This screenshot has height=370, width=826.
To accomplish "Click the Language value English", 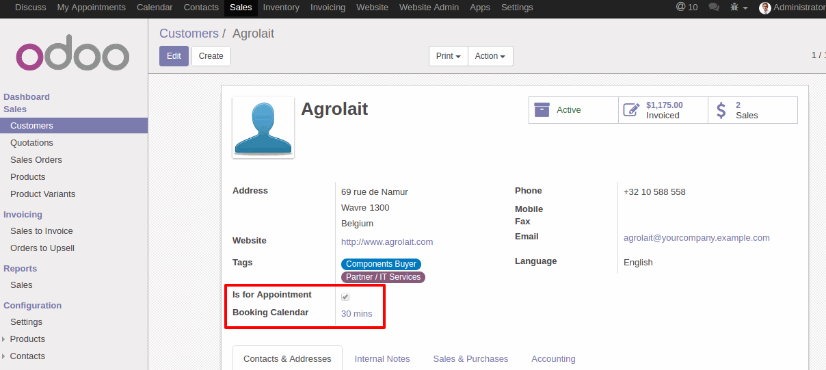I will click(638, 263).
